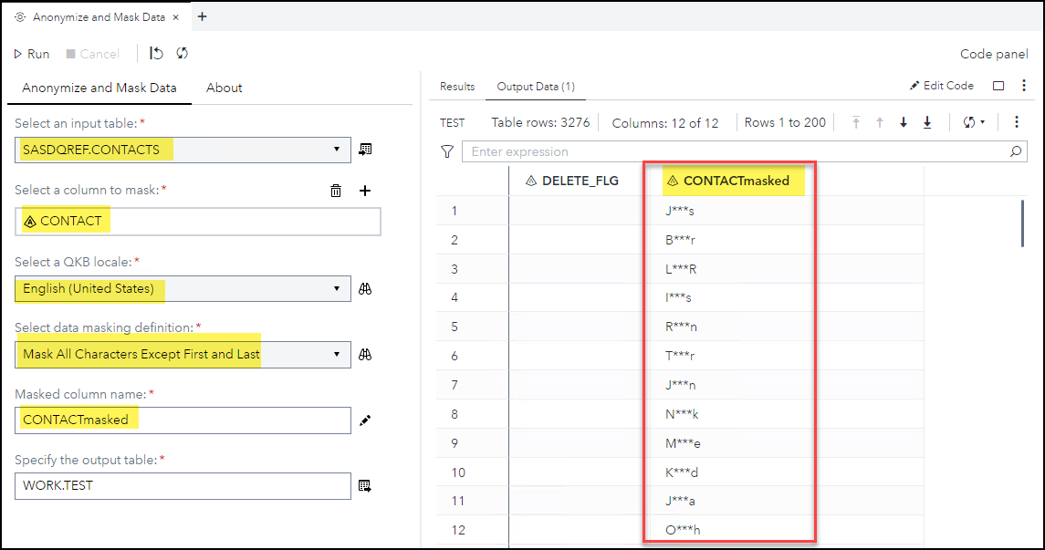Image resolution: width=1045 pixels, height=550 pixels.
Task: Open the kebab menu beside Edit Code
Action: (1023, 85)
